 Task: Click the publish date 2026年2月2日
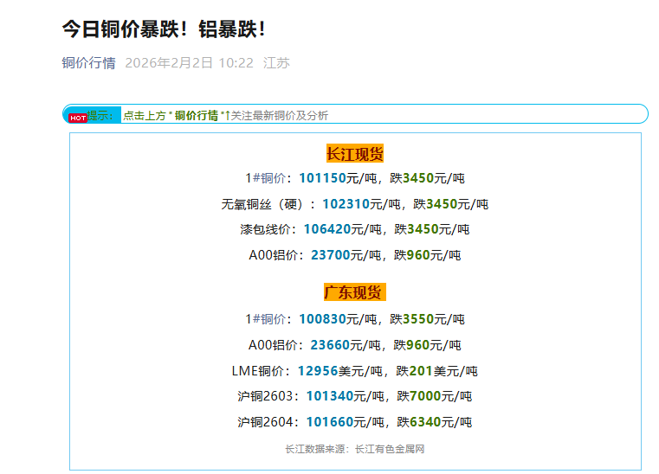tap(169, 62)
